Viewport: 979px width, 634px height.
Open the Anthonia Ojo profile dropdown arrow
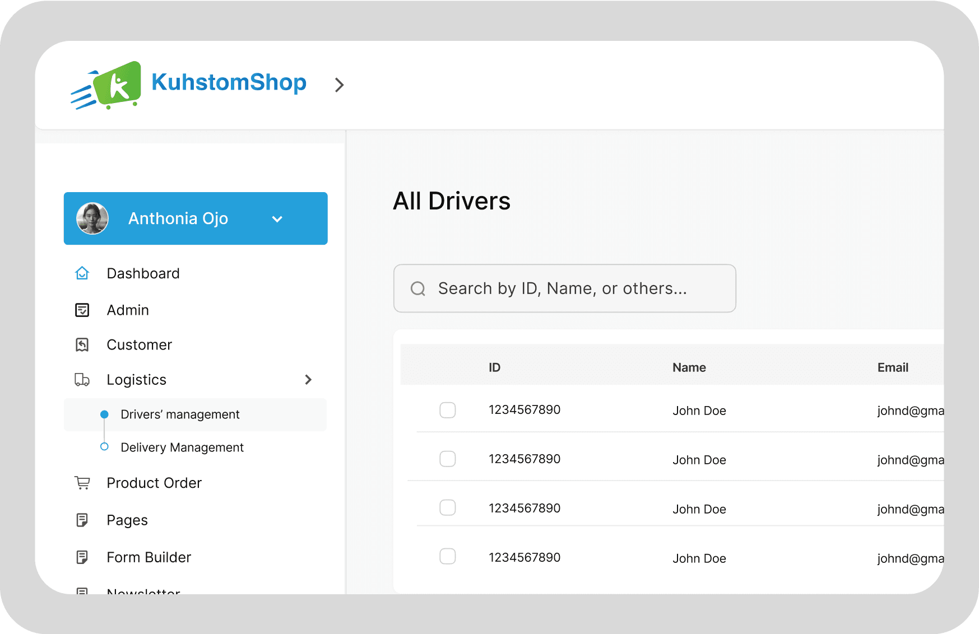277,219
